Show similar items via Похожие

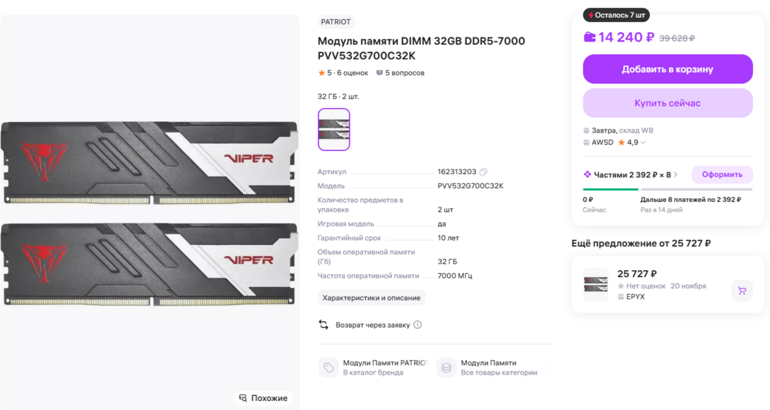[263, 398]
